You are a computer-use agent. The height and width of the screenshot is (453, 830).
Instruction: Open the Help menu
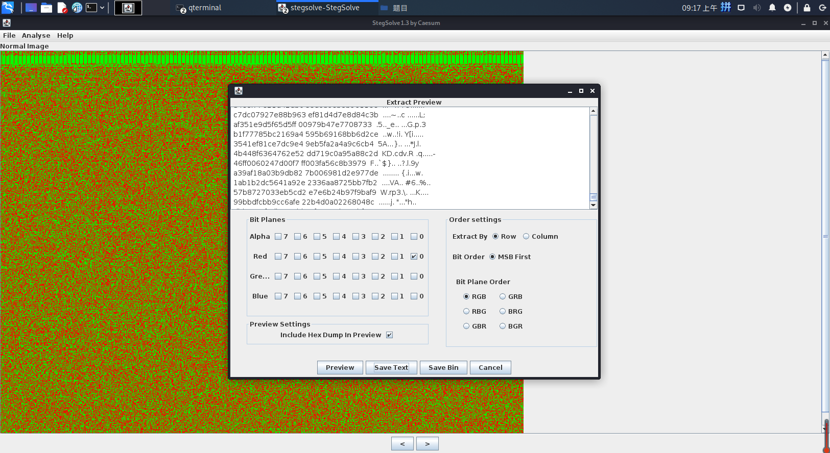click(x=65, y=35)
